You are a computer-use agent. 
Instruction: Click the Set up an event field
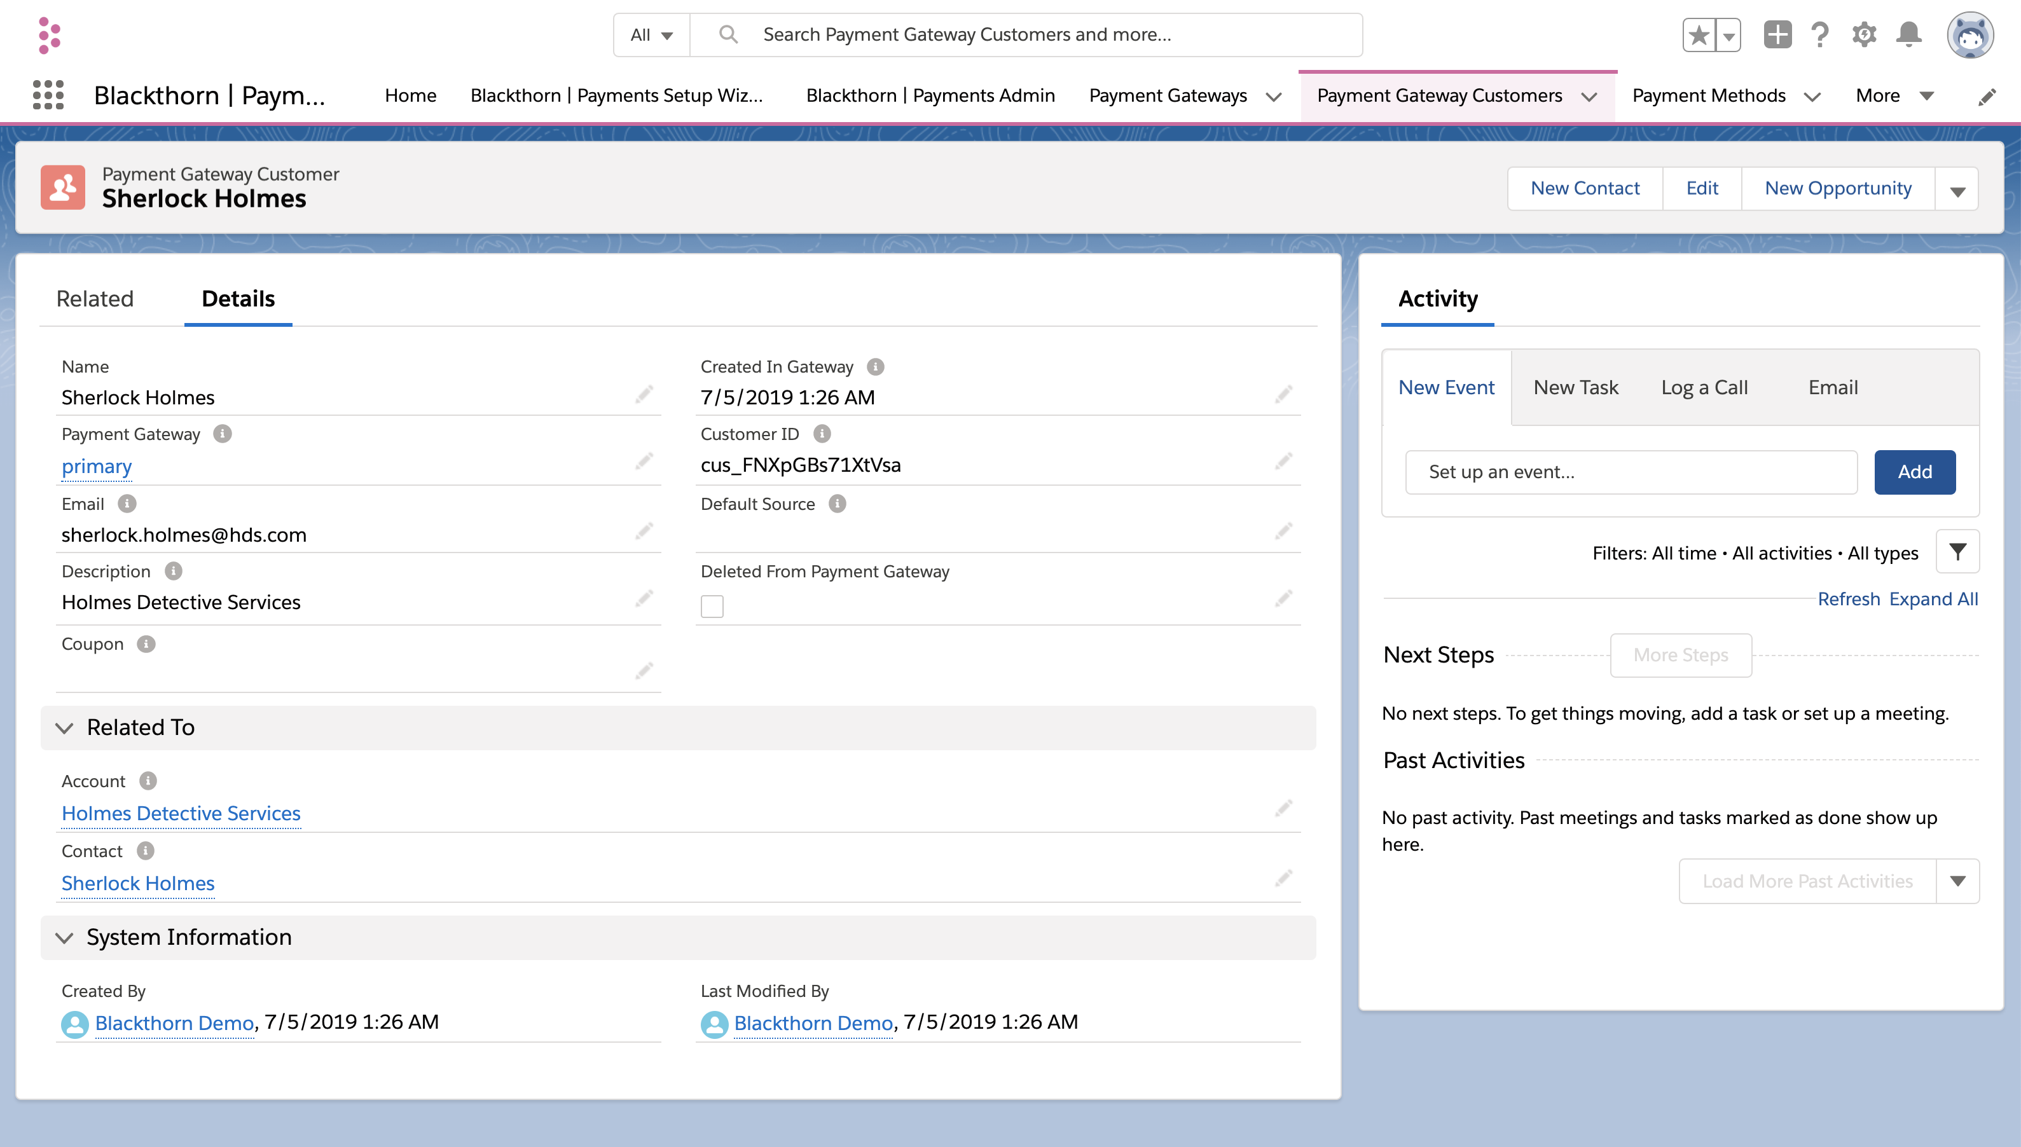1631,472
